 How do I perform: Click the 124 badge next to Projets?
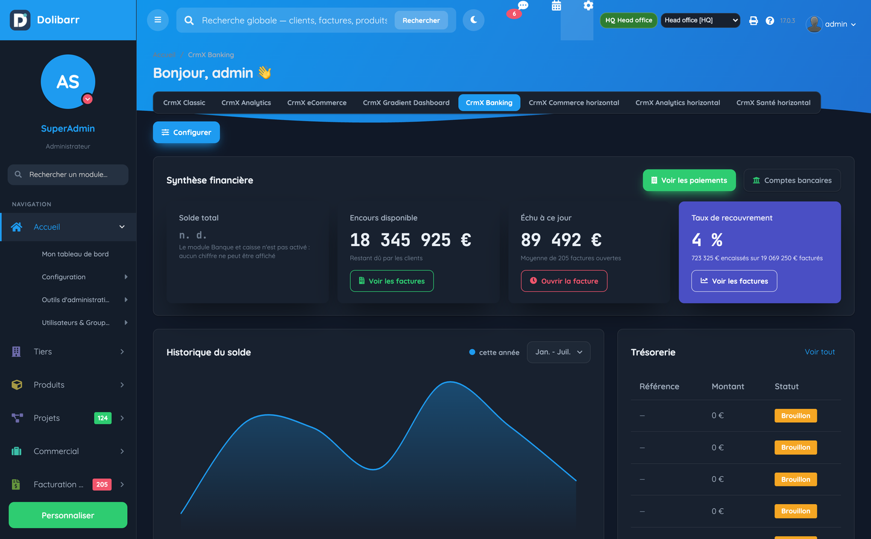[x=103, y=418]
